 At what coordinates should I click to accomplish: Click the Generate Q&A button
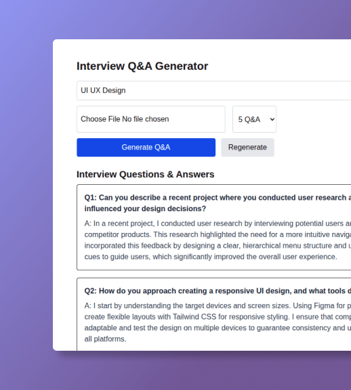146,148
